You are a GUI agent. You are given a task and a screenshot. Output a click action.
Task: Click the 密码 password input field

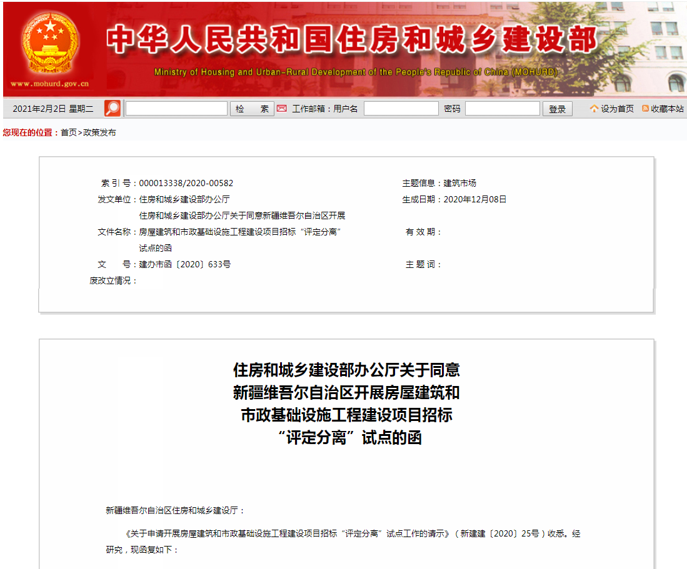(503, 107)
